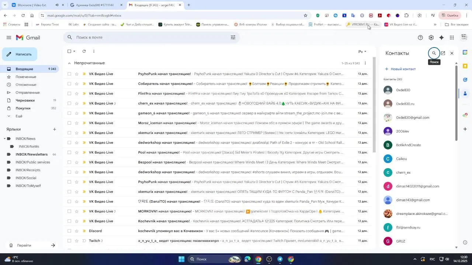Open Google Tasks side panel icon
Screen dimensions: 472x265
[465, 79]
